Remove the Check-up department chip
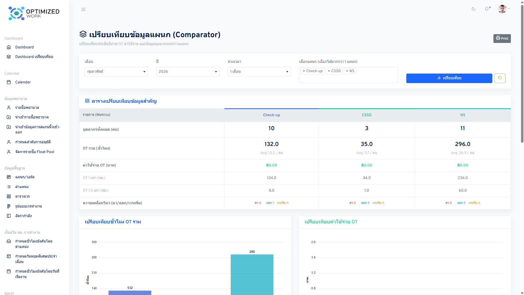 pyautogui.click(x=304, y=71)
